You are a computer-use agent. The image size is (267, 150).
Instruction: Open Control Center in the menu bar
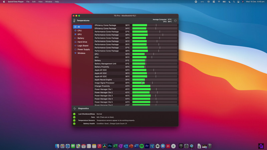[238, 2]
